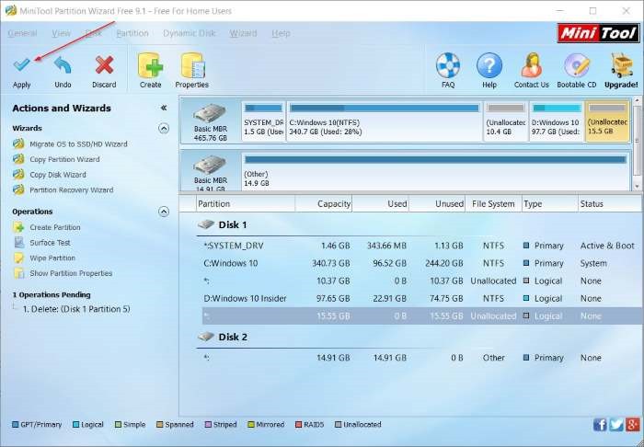
Task: Sort by the Type column header
Action: [x=549, y=204]
